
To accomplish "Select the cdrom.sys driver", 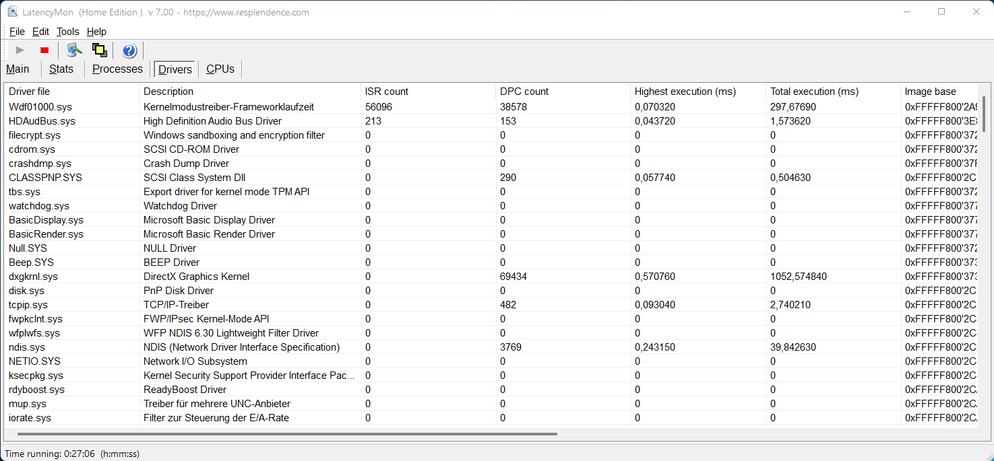I will (491, 149).
